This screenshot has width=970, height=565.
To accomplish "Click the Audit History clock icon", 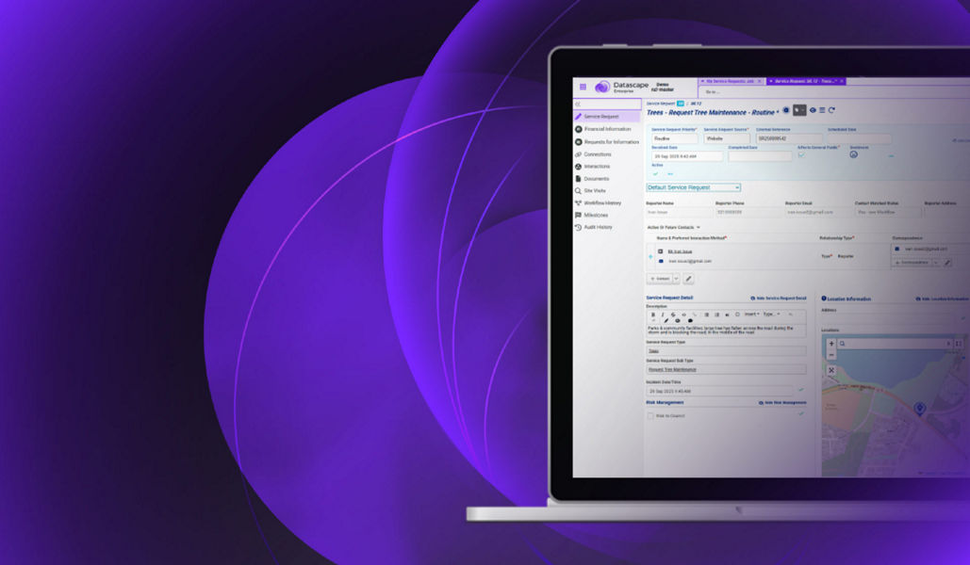I will point(578,228).
